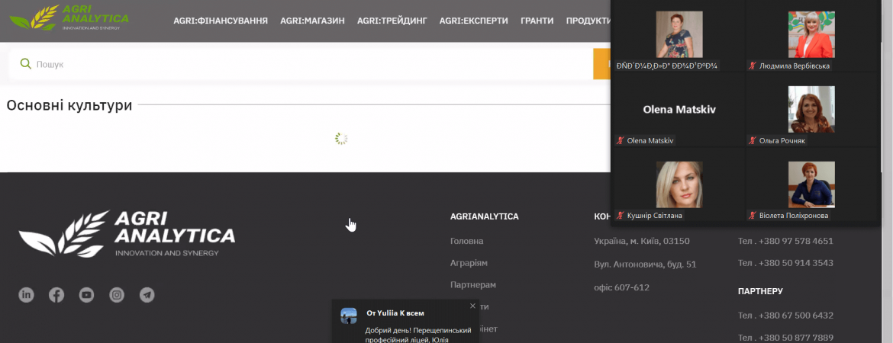Click Yuliia K avatar in chat popup

click(349, 316)
